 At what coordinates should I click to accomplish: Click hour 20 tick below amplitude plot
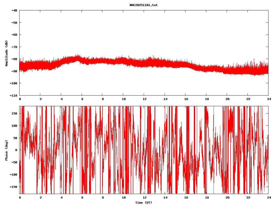tap(227, 99)
